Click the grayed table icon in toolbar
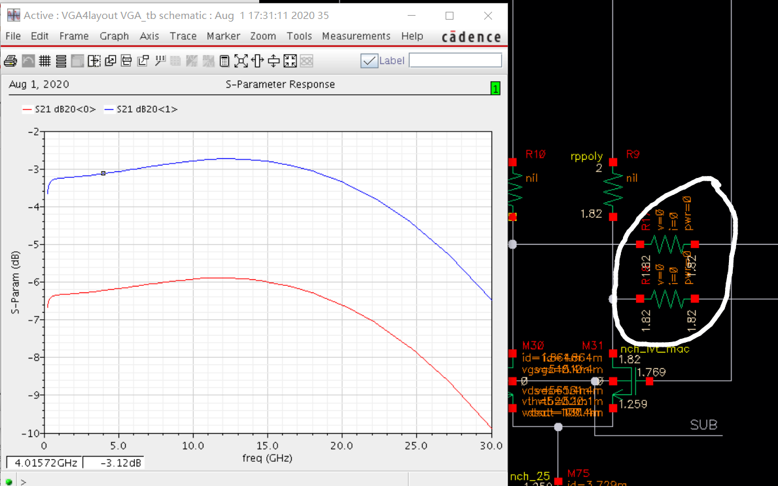 [175, 61]
